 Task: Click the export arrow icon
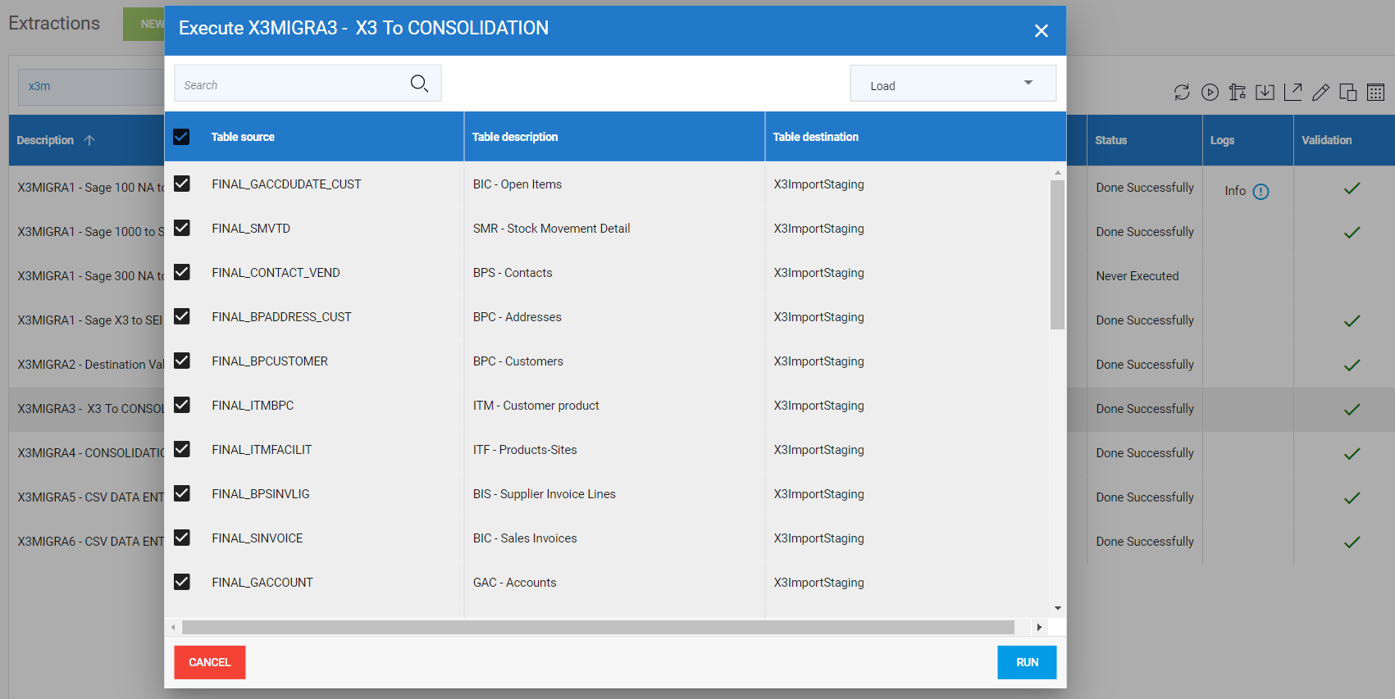pos(1292,92)
